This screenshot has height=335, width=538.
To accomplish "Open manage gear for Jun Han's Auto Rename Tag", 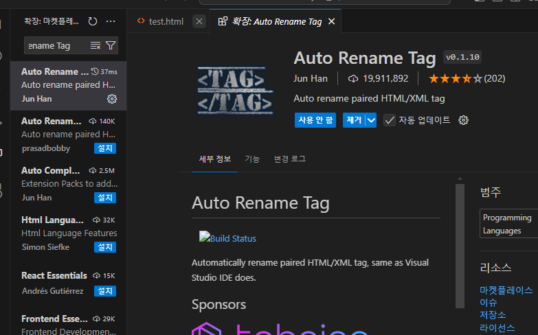I will pyautogui.click(x=112, y=99).
